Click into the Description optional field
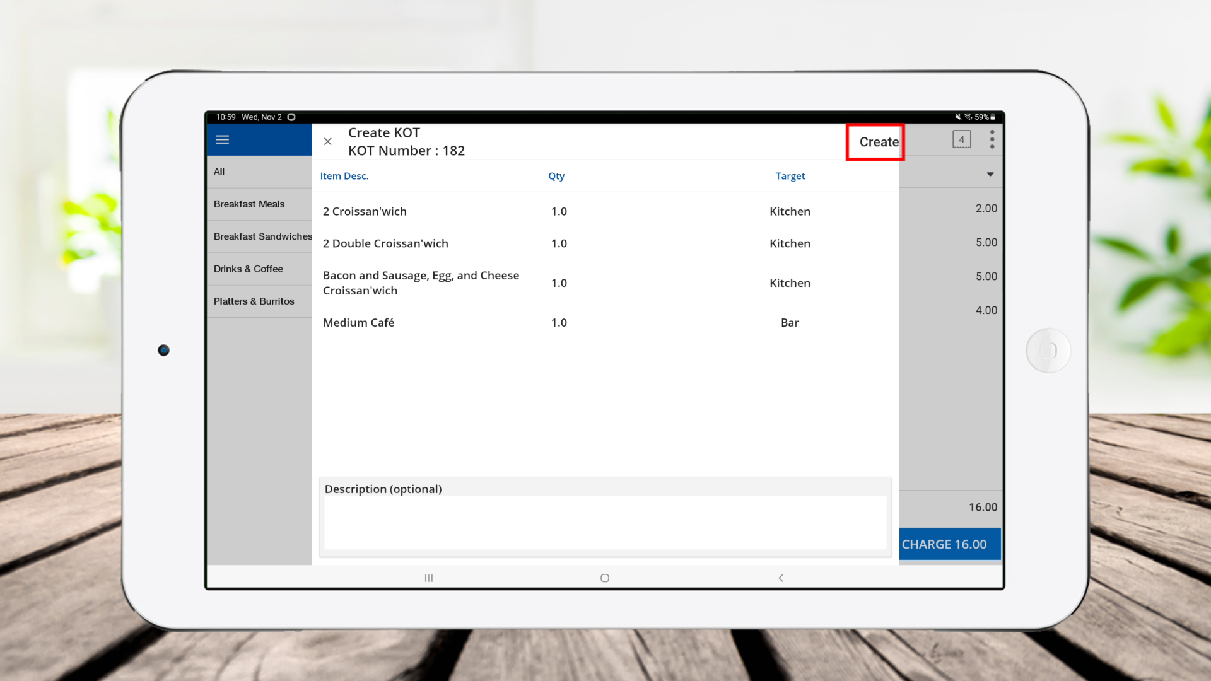The image size is (1211, 681). [x=604, y=522]
